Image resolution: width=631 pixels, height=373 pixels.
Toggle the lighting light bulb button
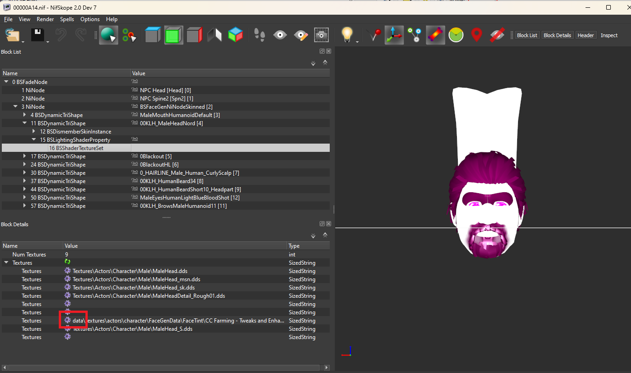pos(347,35)
